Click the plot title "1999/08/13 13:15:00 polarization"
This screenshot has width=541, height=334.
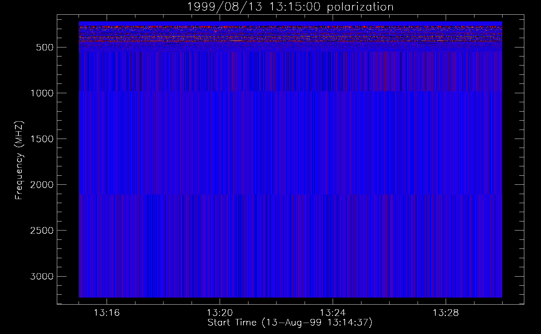tap(290, 7)
